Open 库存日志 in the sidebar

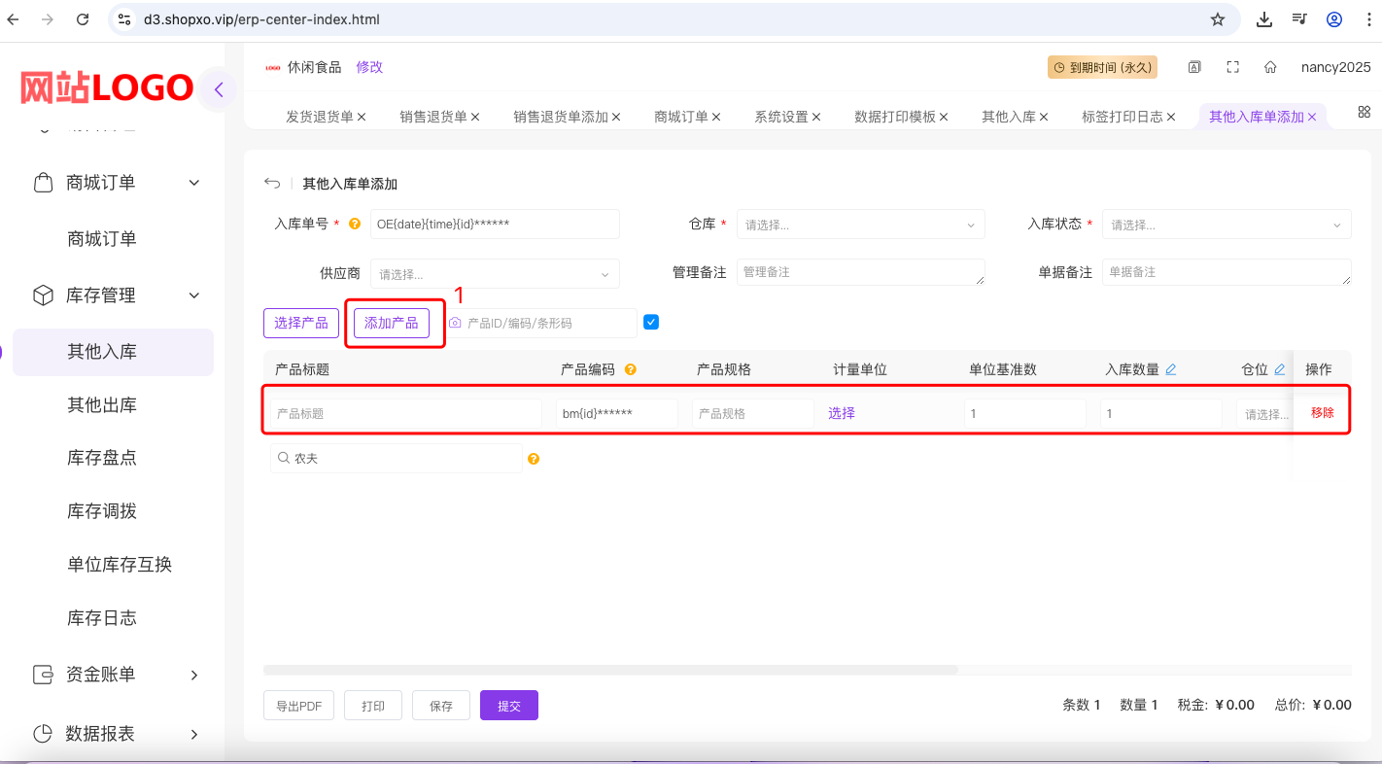[x=102, y=618]
